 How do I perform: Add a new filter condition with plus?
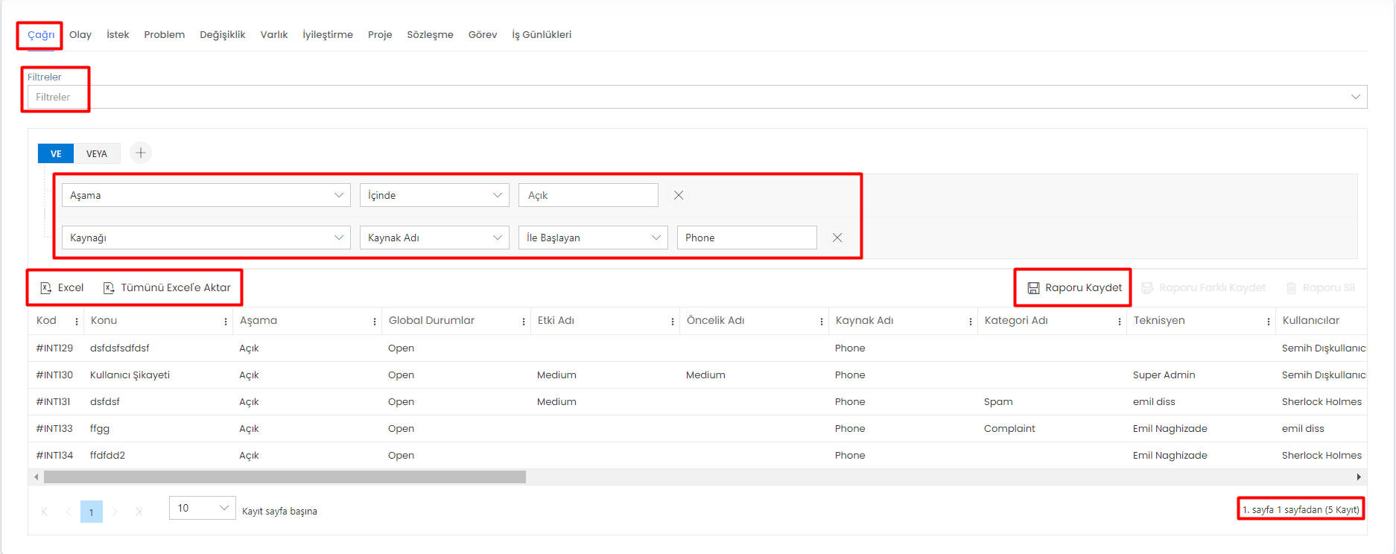(141, 153)
